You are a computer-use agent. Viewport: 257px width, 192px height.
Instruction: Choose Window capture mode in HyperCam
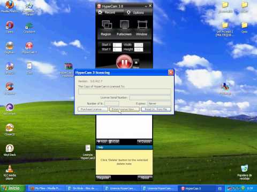click(142, 28)
